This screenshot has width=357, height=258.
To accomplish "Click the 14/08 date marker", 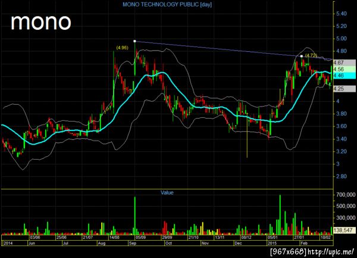I will 114,238.
